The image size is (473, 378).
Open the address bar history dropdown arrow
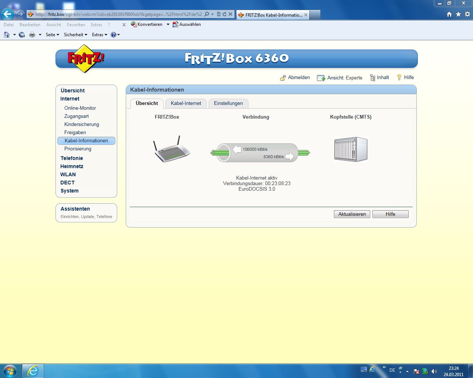click(213, 14)
